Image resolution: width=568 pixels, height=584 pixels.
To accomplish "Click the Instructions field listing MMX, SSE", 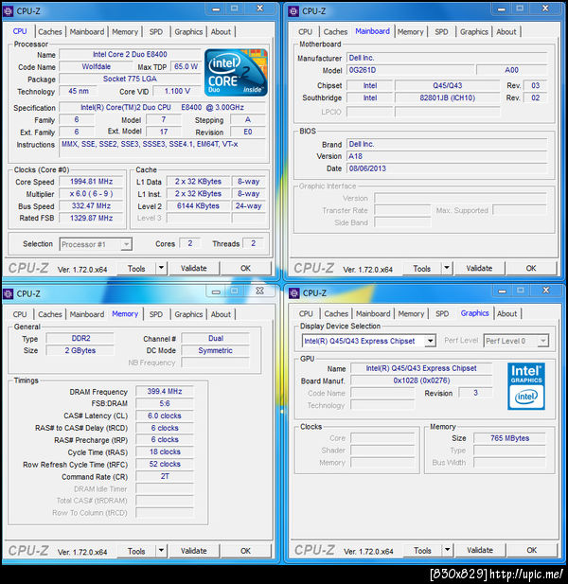I will point(163,149).
